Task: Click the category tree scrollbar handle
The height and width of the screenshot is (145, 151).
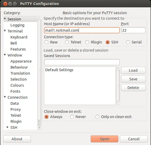Action: [x=39, y=70]
